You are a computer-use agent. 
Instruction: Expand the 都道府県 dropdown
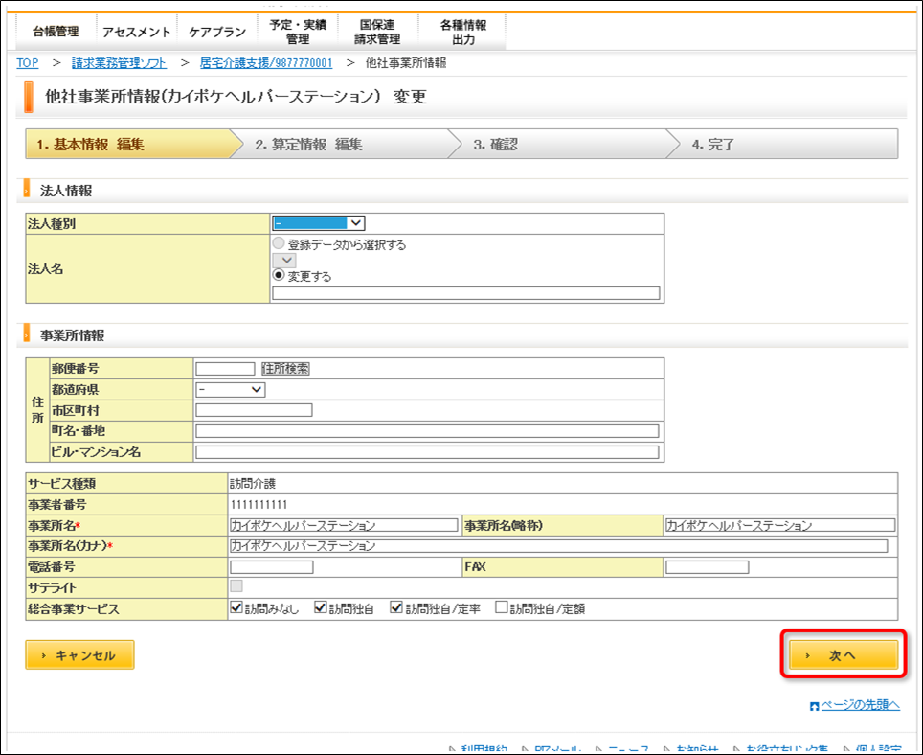[230, 389]
